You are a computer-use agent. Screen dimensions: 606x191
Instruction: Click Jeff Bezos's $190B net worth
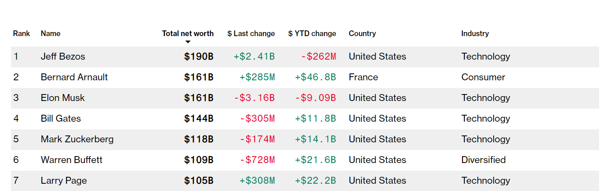(x=199, y=57)
